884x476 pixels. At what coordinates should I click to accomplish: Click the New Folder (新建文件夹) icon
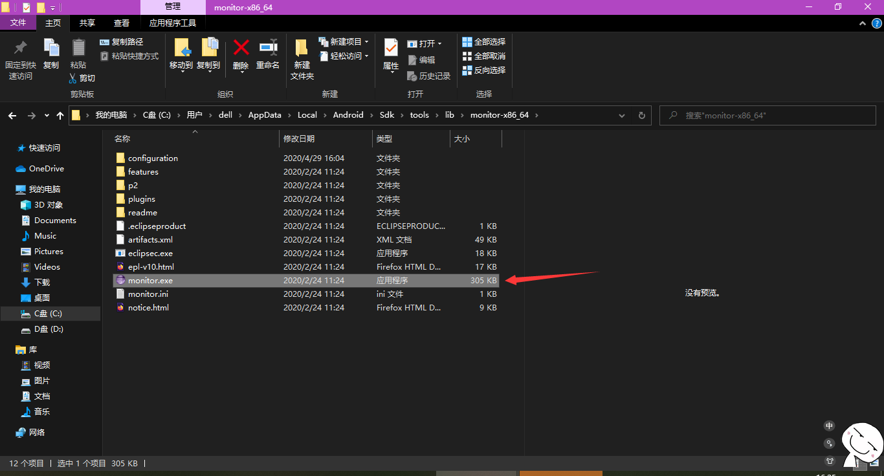point(302,48)
